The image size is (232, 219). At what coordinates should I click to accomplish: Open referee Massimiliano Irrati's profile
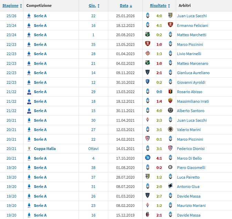coord(193,101)
